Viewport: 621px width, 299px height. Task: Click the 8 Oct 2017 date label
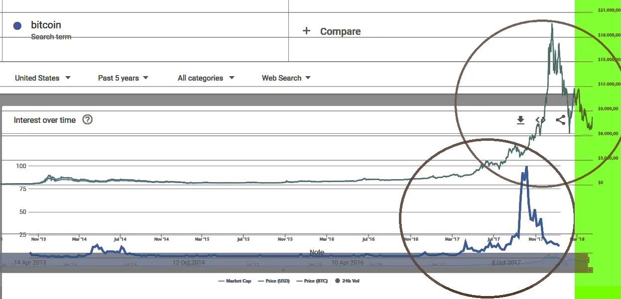506,262
